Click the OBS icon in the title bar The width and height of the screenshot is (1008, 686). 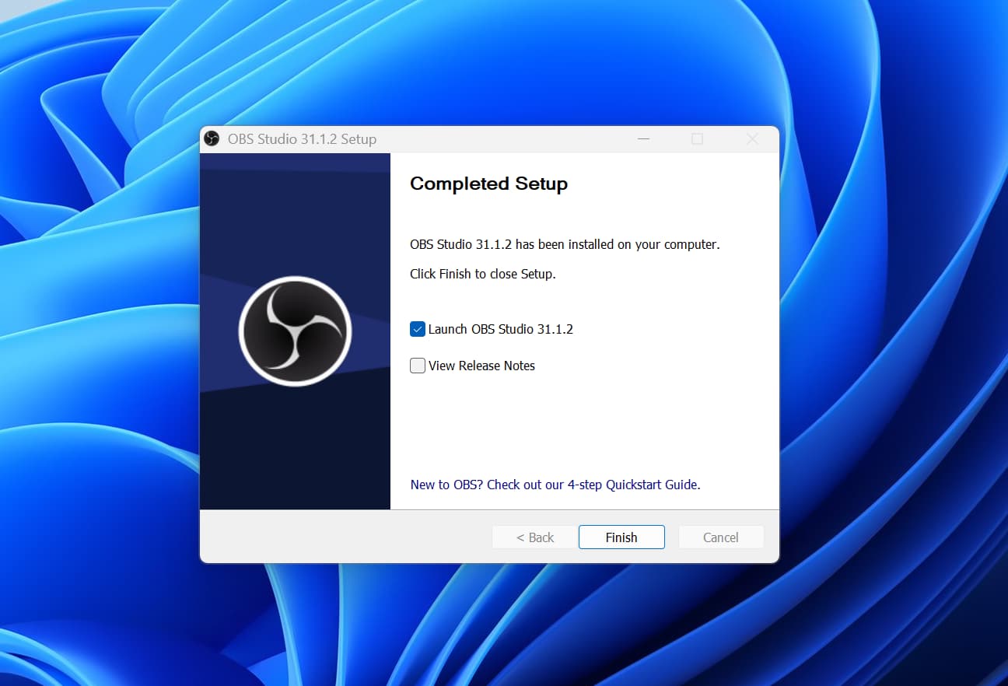coord(212,139)
